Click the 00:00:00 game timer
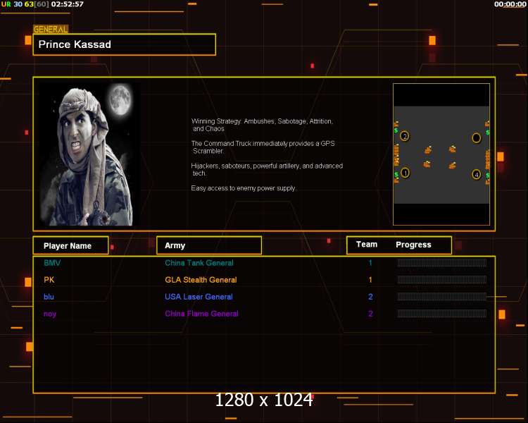The width and height of the screenshot is (528, 423). 510,4
